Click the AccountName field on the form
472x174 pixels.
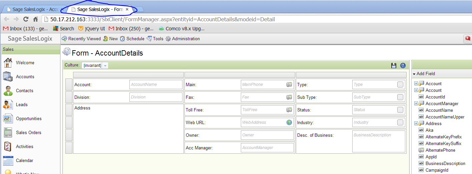(x=156, y=85)
